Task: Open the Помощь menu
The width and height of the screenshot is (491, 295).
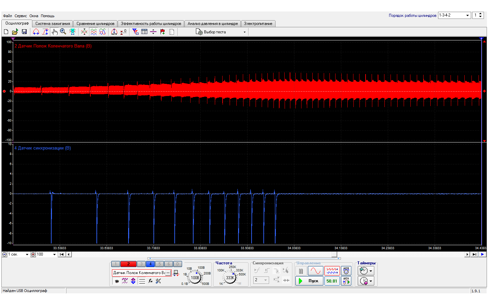Action: pos(48,16)
